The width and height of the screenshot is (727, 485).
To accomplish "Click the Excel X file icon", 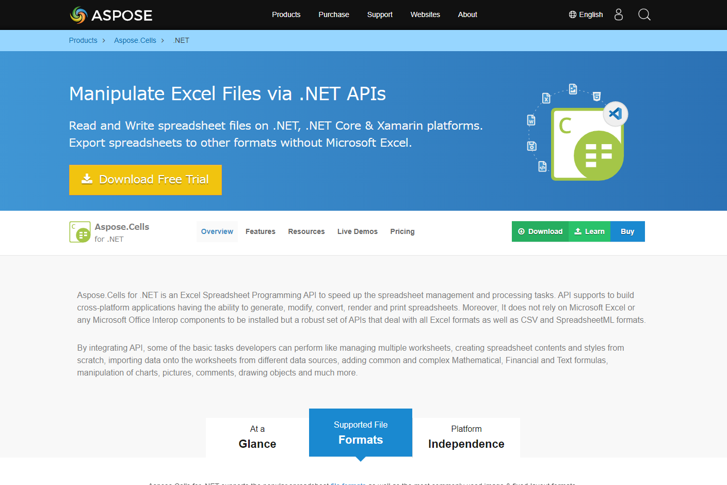I will 546,98.
